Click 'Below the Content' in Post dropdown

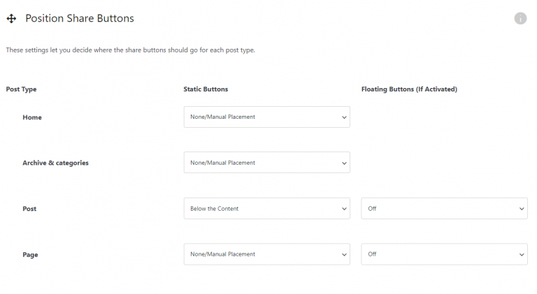coord(215,209)
